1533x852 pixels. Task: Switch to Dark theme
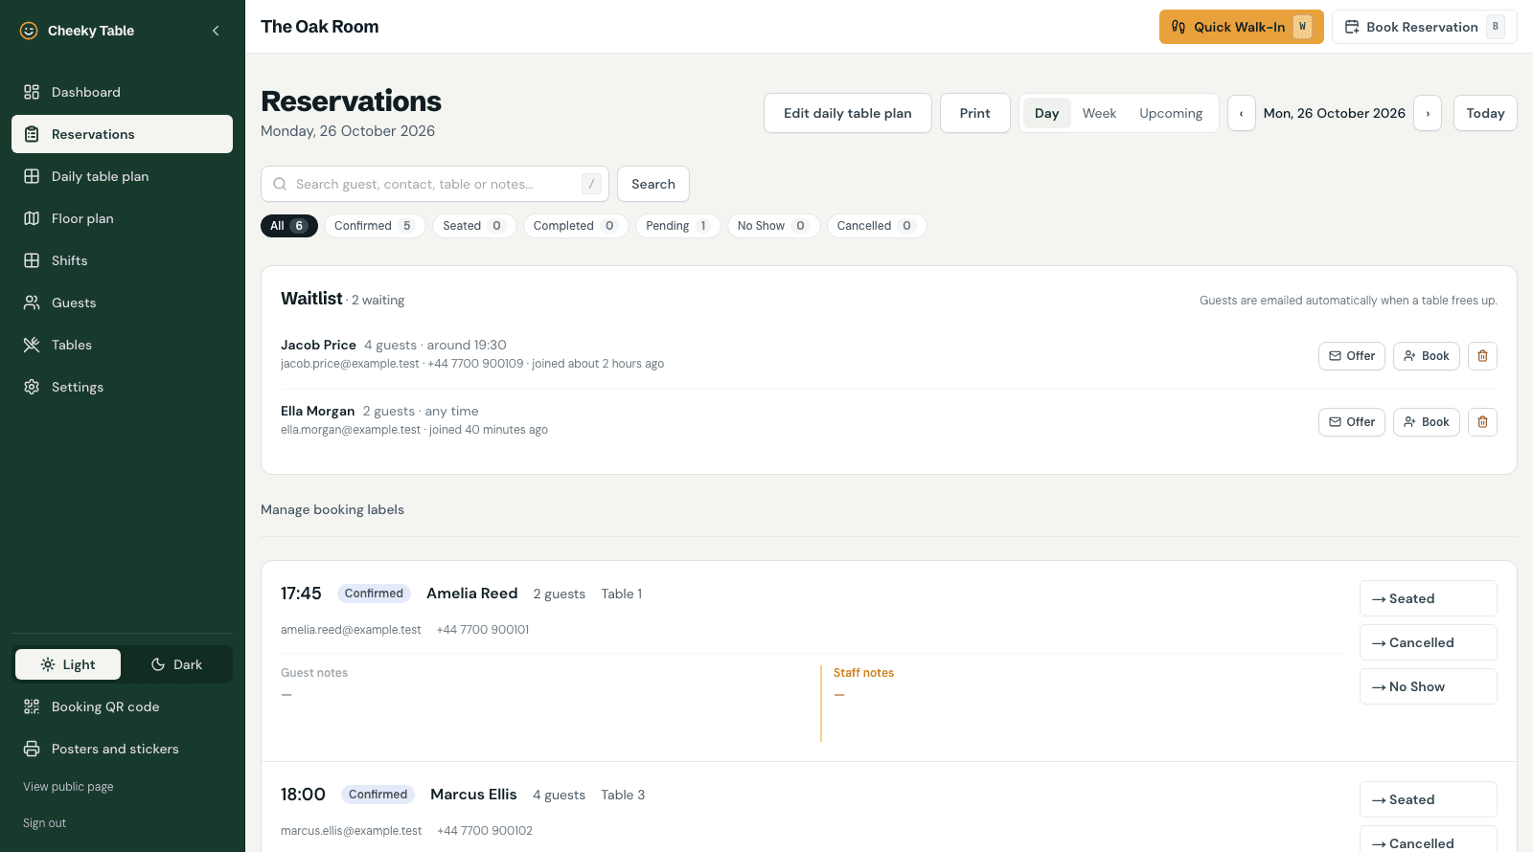point(176,664)
